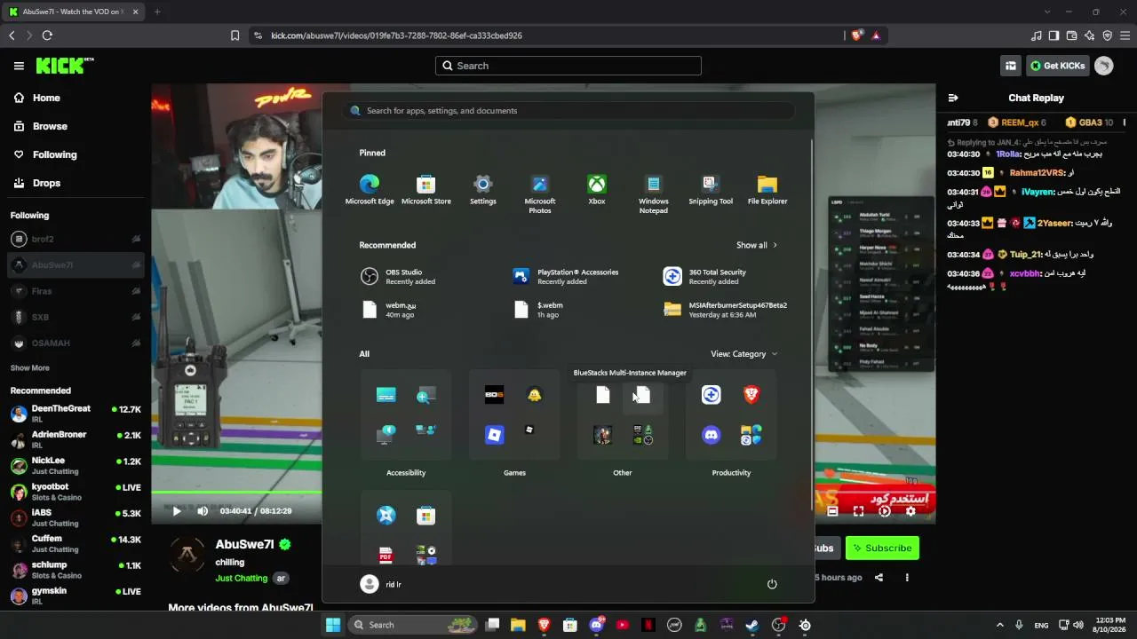
Task: Open the pinned Settings app
Action: pos(483,190)
